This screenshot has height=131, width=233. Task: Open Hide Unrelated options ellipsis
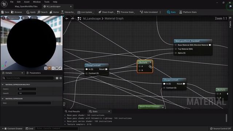pos(160,12)
